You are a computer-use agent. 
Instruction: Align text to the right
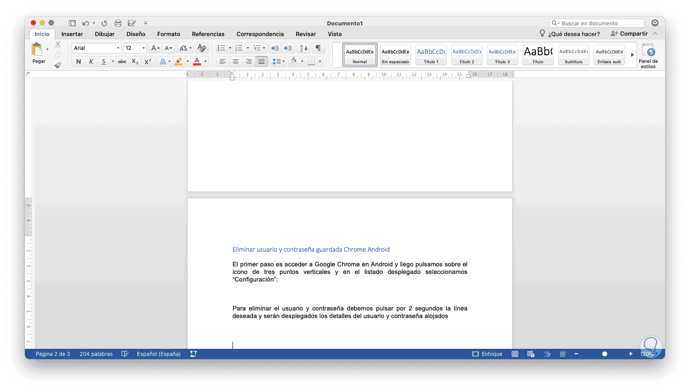pyautogui.click(x=249, y=61)
